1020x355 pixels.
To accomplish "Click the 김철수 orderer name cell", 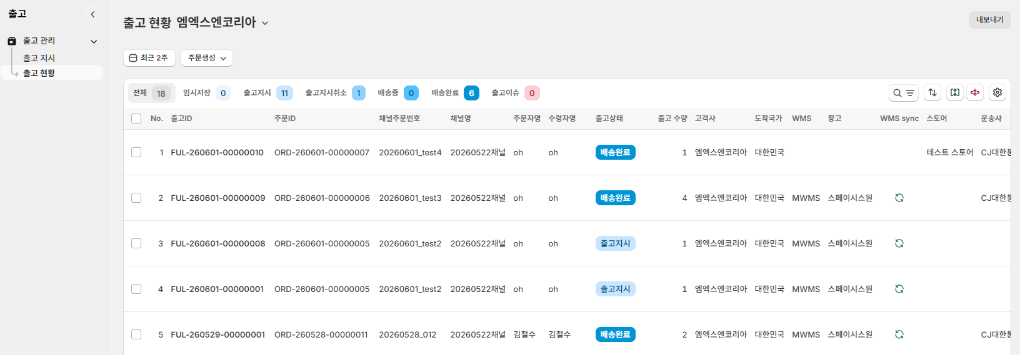I will tap(524, 334).
